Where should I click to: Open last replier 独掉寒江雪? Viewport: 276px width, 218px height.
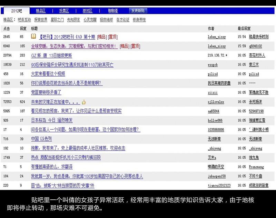point(257,120)
